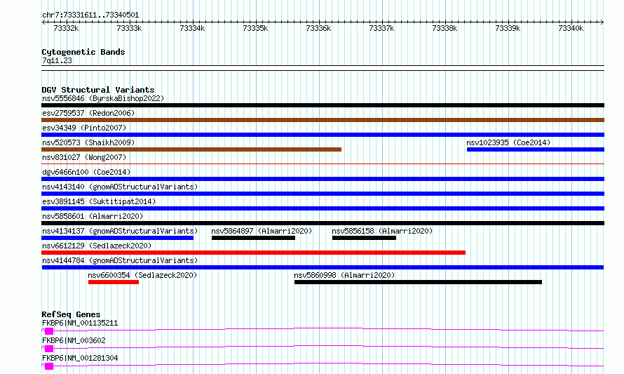This screenshot has width=624, height=374.
Task: Select the black nsv5858601 variant bar
Action: tap(323, 223)
